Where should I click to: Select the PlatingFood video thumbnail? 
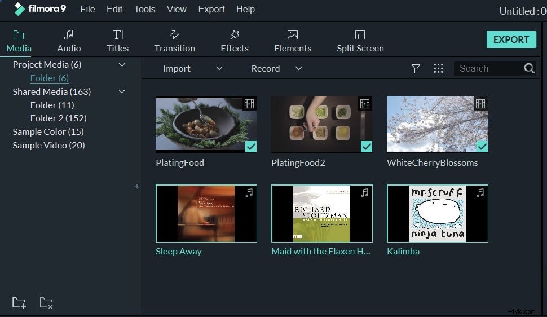206,124
